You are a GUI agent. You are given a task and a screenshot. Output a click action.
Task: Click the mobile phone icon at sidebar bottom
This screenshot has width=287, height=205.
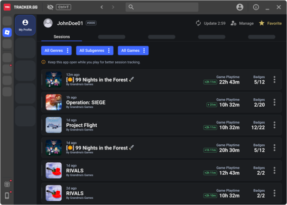[7, 195]
